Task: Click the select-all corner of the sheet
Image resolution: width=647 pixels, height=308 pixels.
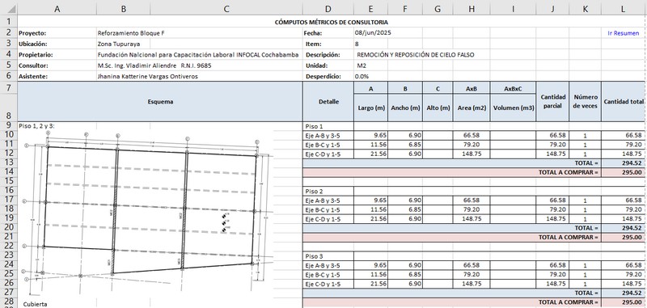Action: (9, 8)
